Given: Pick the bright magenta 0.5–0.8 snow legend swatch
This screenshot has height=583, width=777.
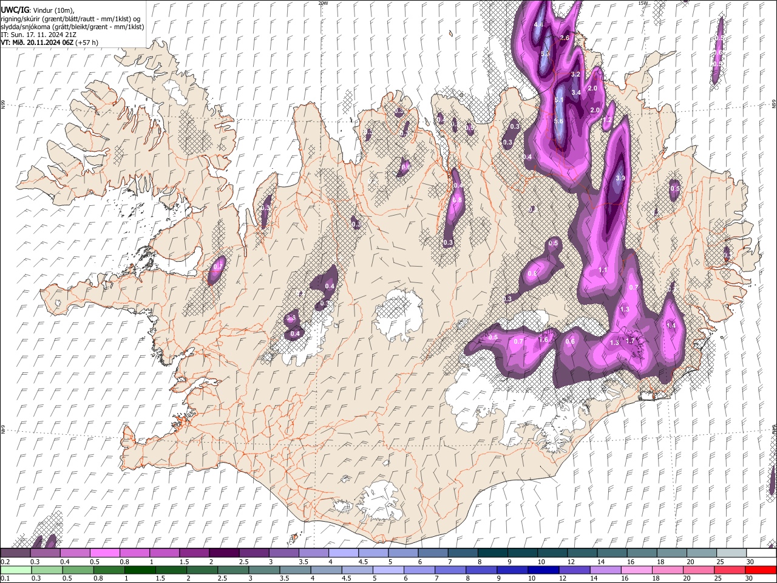Looking at the screenshot, I should coord(104,553).
